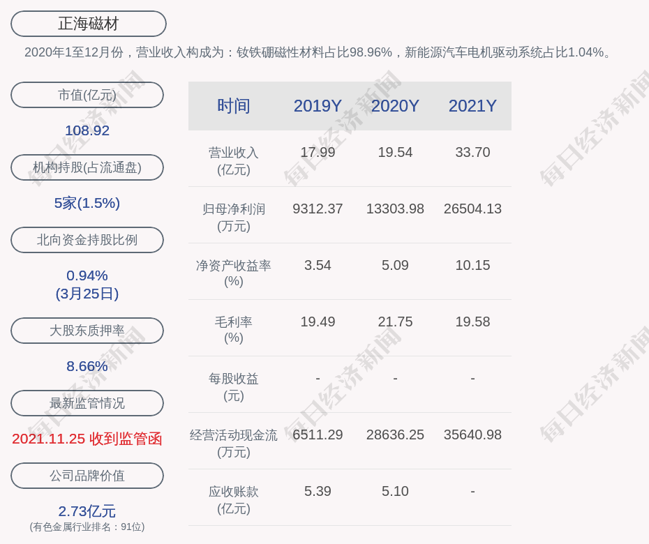The width and height of the screenshot is (649, 544).
Task: Click the receivables value 5.39
Action: point(318,491)
